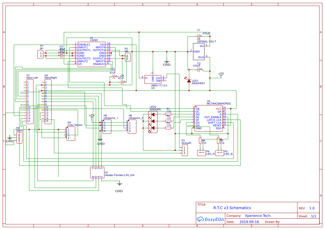
Task: Click the L293D part name label
Action: click(x=94, y=40)
